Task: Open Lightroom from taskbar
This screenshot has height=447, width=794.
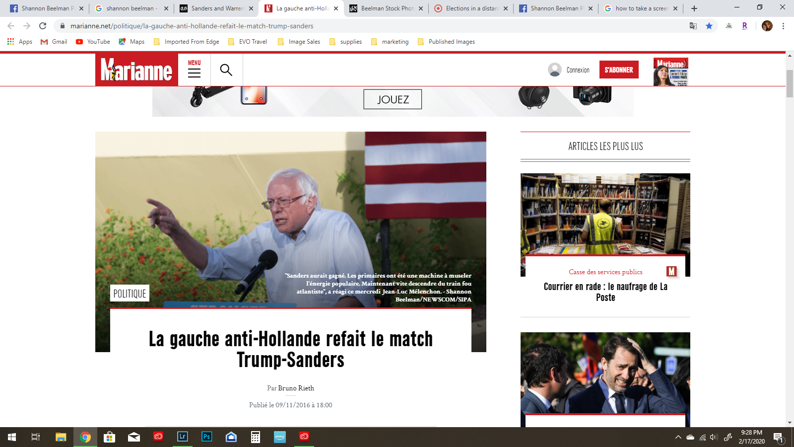Action: pos(182,437)
